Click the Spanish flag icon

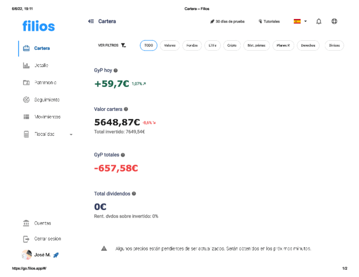(297, 21)
